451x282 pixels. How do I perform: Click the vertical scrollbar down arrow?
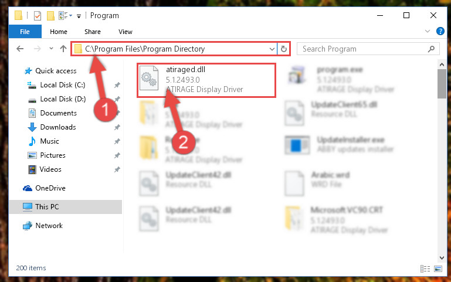click(x=442, y=257)
